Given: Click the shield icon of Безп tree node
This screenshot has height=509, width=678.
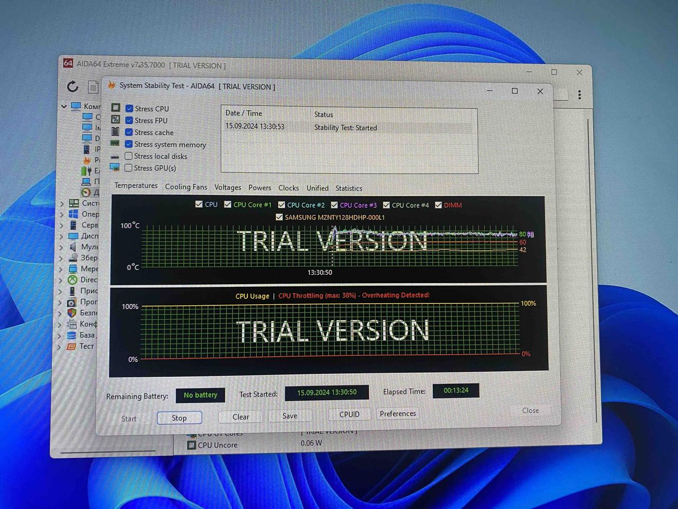Looking at the screenshot, I should (72, 313).
